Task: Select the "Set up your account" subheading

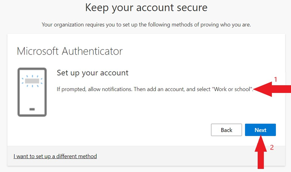Action: click(93, 73)
